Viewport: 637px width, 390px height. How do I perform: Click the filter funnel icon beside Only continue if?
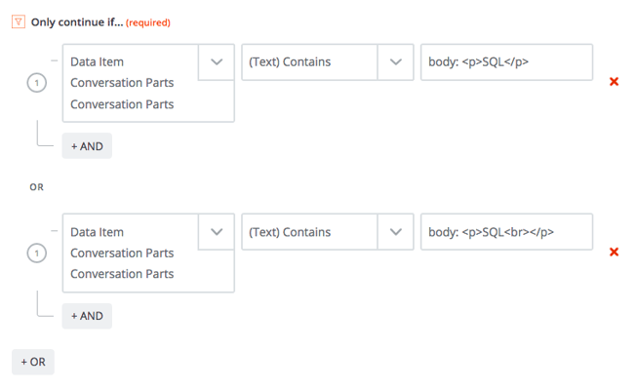19,21
